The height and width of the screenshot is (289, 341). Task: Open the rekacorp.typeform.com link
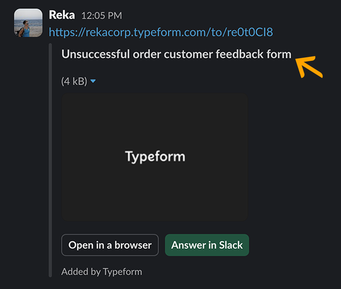click(x=161, y=32)
